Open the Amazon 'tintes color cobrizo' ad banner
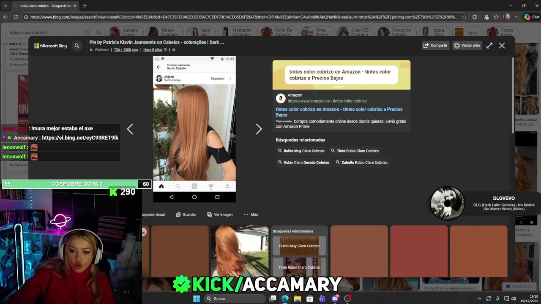 click(341, 75)
